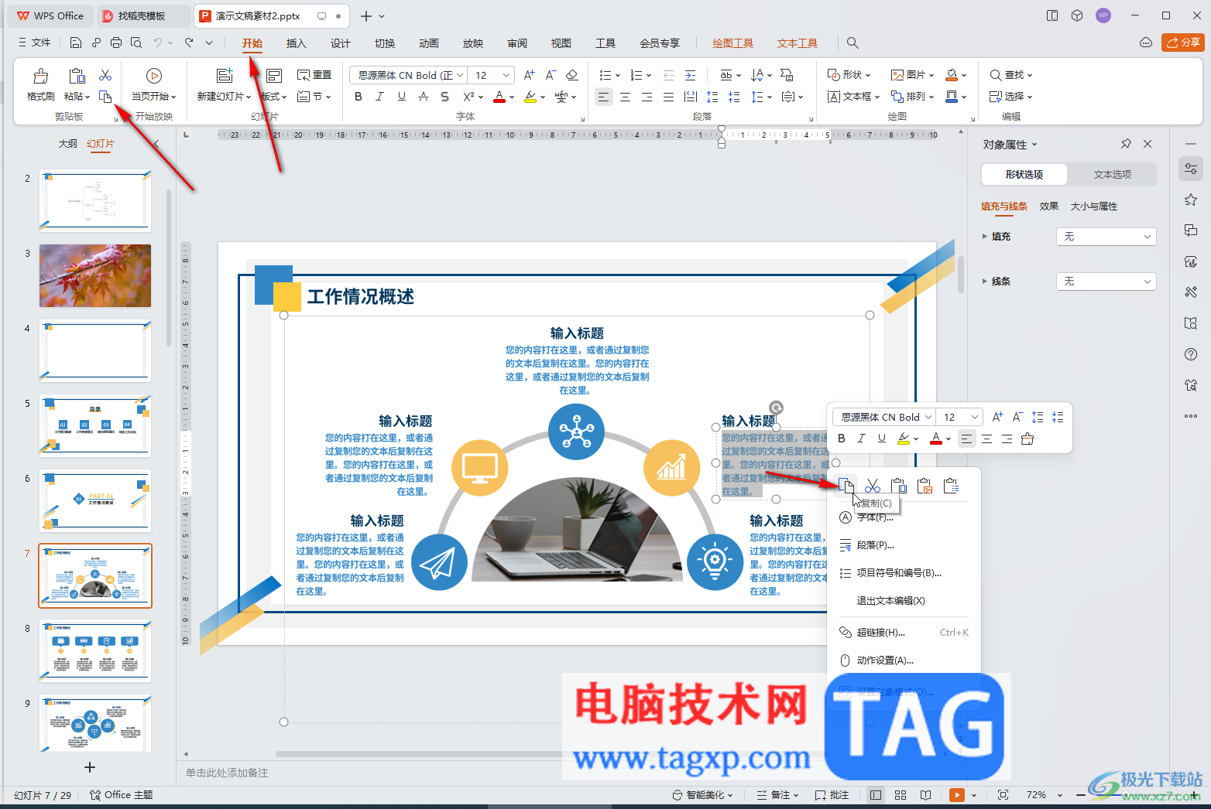
Task: Pin the Object Properties panel
Action: (x=1126, y=144)
